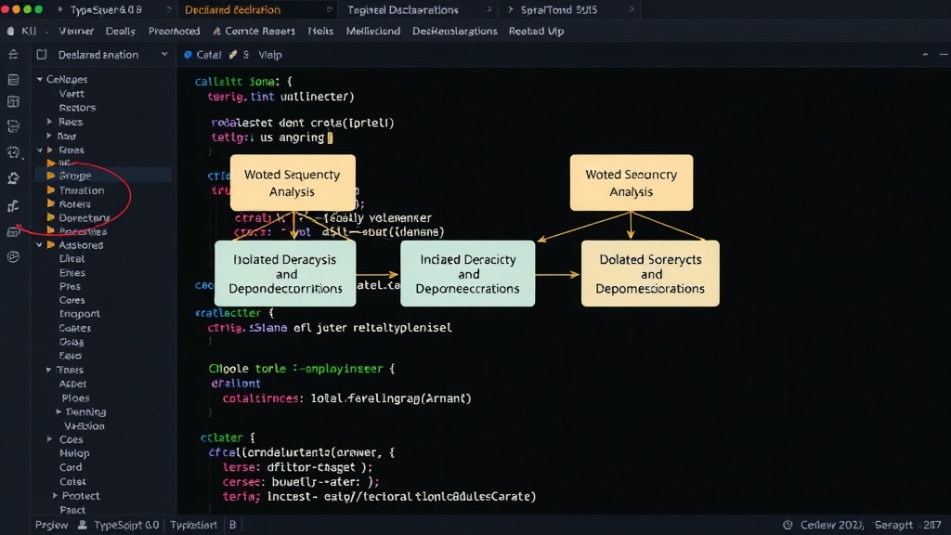Viewport: 951px width, 535px height.
Task: Select the Vreblion tree item
Action: (x=85, y=425)
